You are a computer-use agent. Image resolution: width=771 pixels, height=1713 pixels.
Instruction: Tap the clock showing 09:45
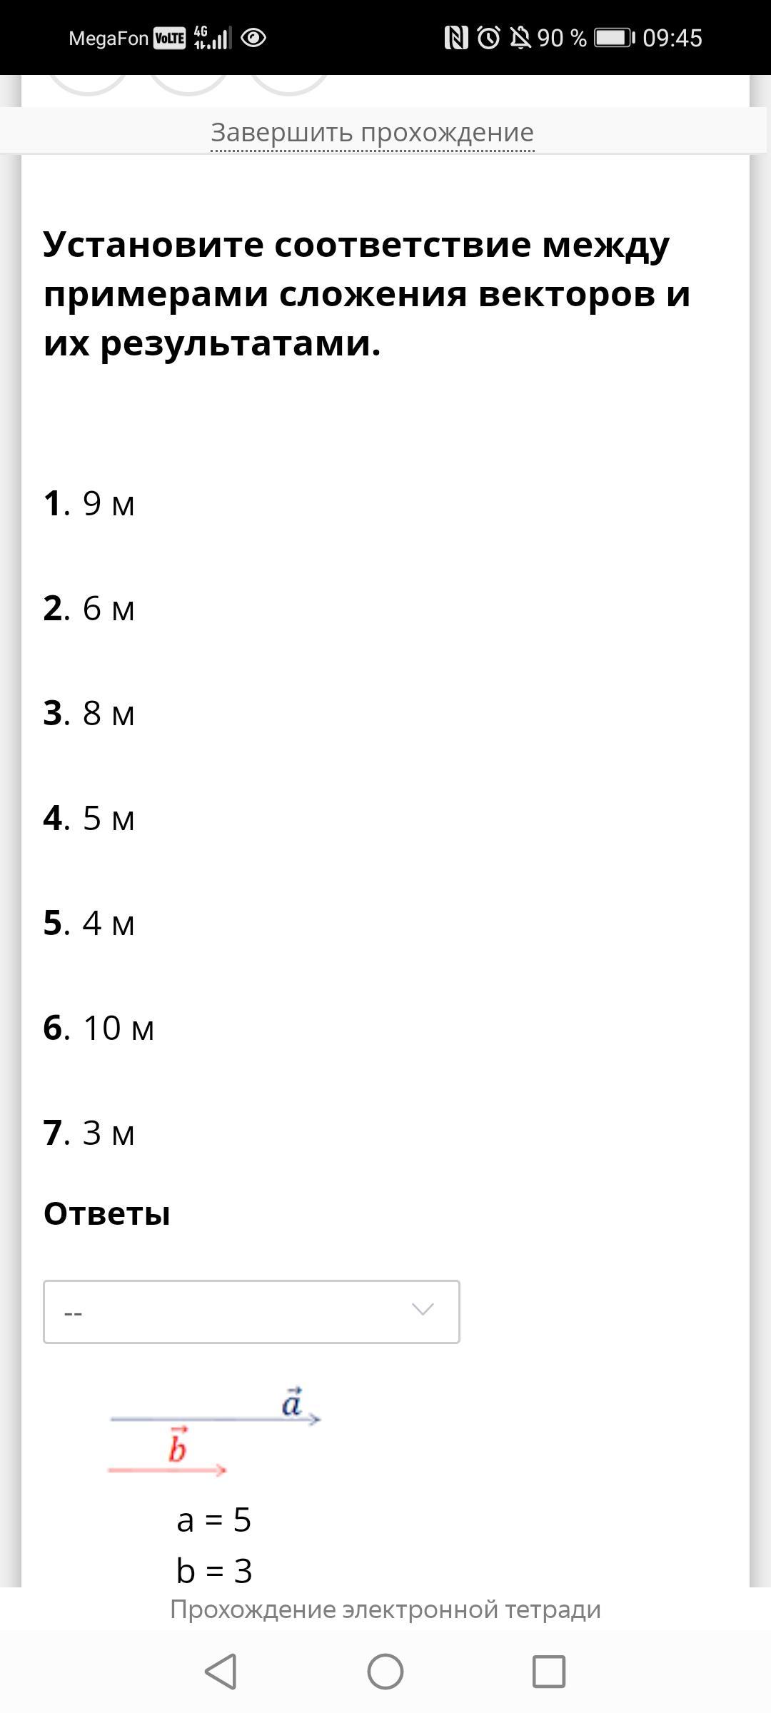672,38
